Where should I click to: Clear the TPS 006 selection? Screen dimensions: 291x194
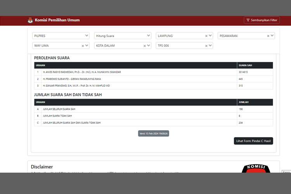click(206, 46)
